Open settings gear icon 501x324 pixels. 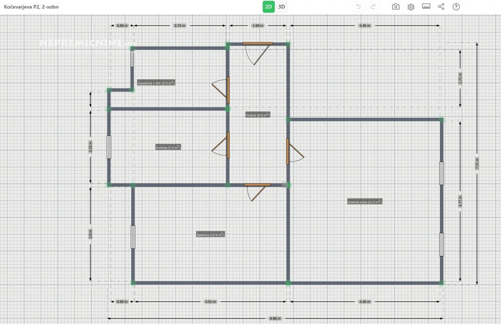411,7
